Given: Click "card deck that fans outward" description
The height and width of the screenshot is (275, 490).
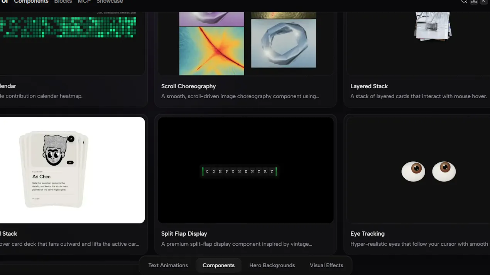Looking at the screenshot, I should pyautogui.click(x=69, y=244).
